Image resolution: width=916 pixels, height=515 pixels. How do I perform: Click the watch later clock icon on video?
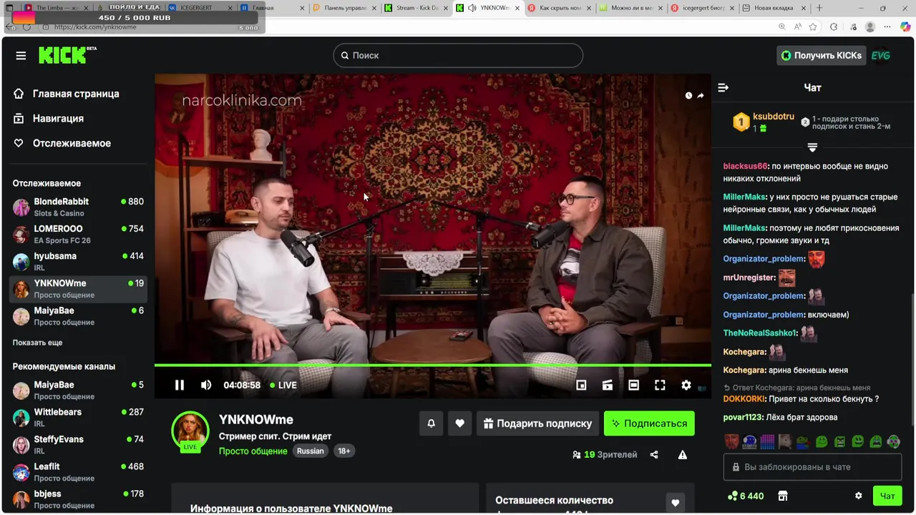[688, 95]
